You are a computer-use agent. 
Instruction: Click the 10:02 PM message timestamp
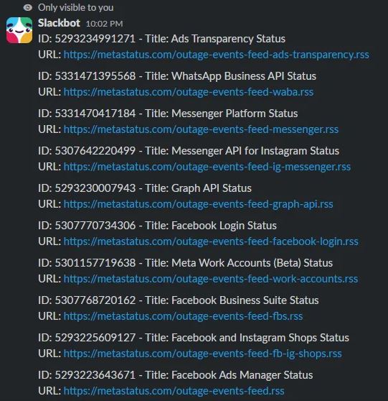[x=105, y=24]
